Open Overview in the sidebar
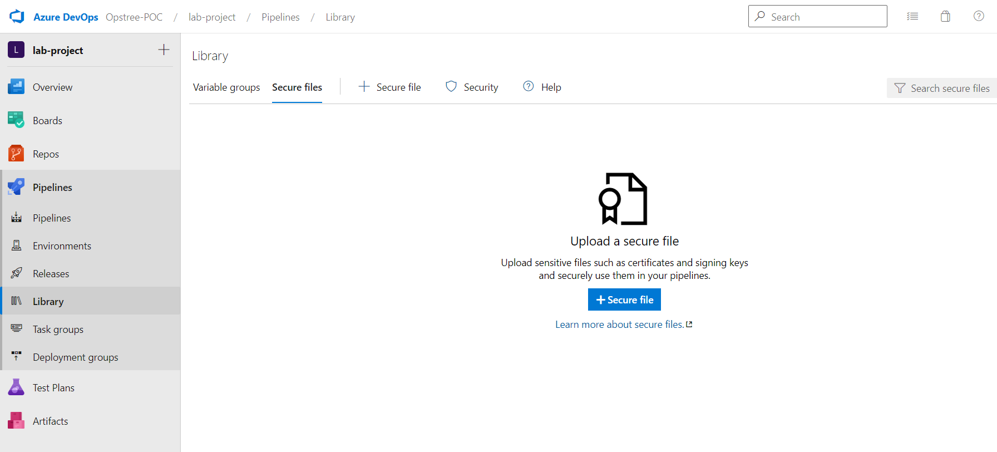Image resolution: width=997 pixels, height=452 pixels. [x=90, y=87]
